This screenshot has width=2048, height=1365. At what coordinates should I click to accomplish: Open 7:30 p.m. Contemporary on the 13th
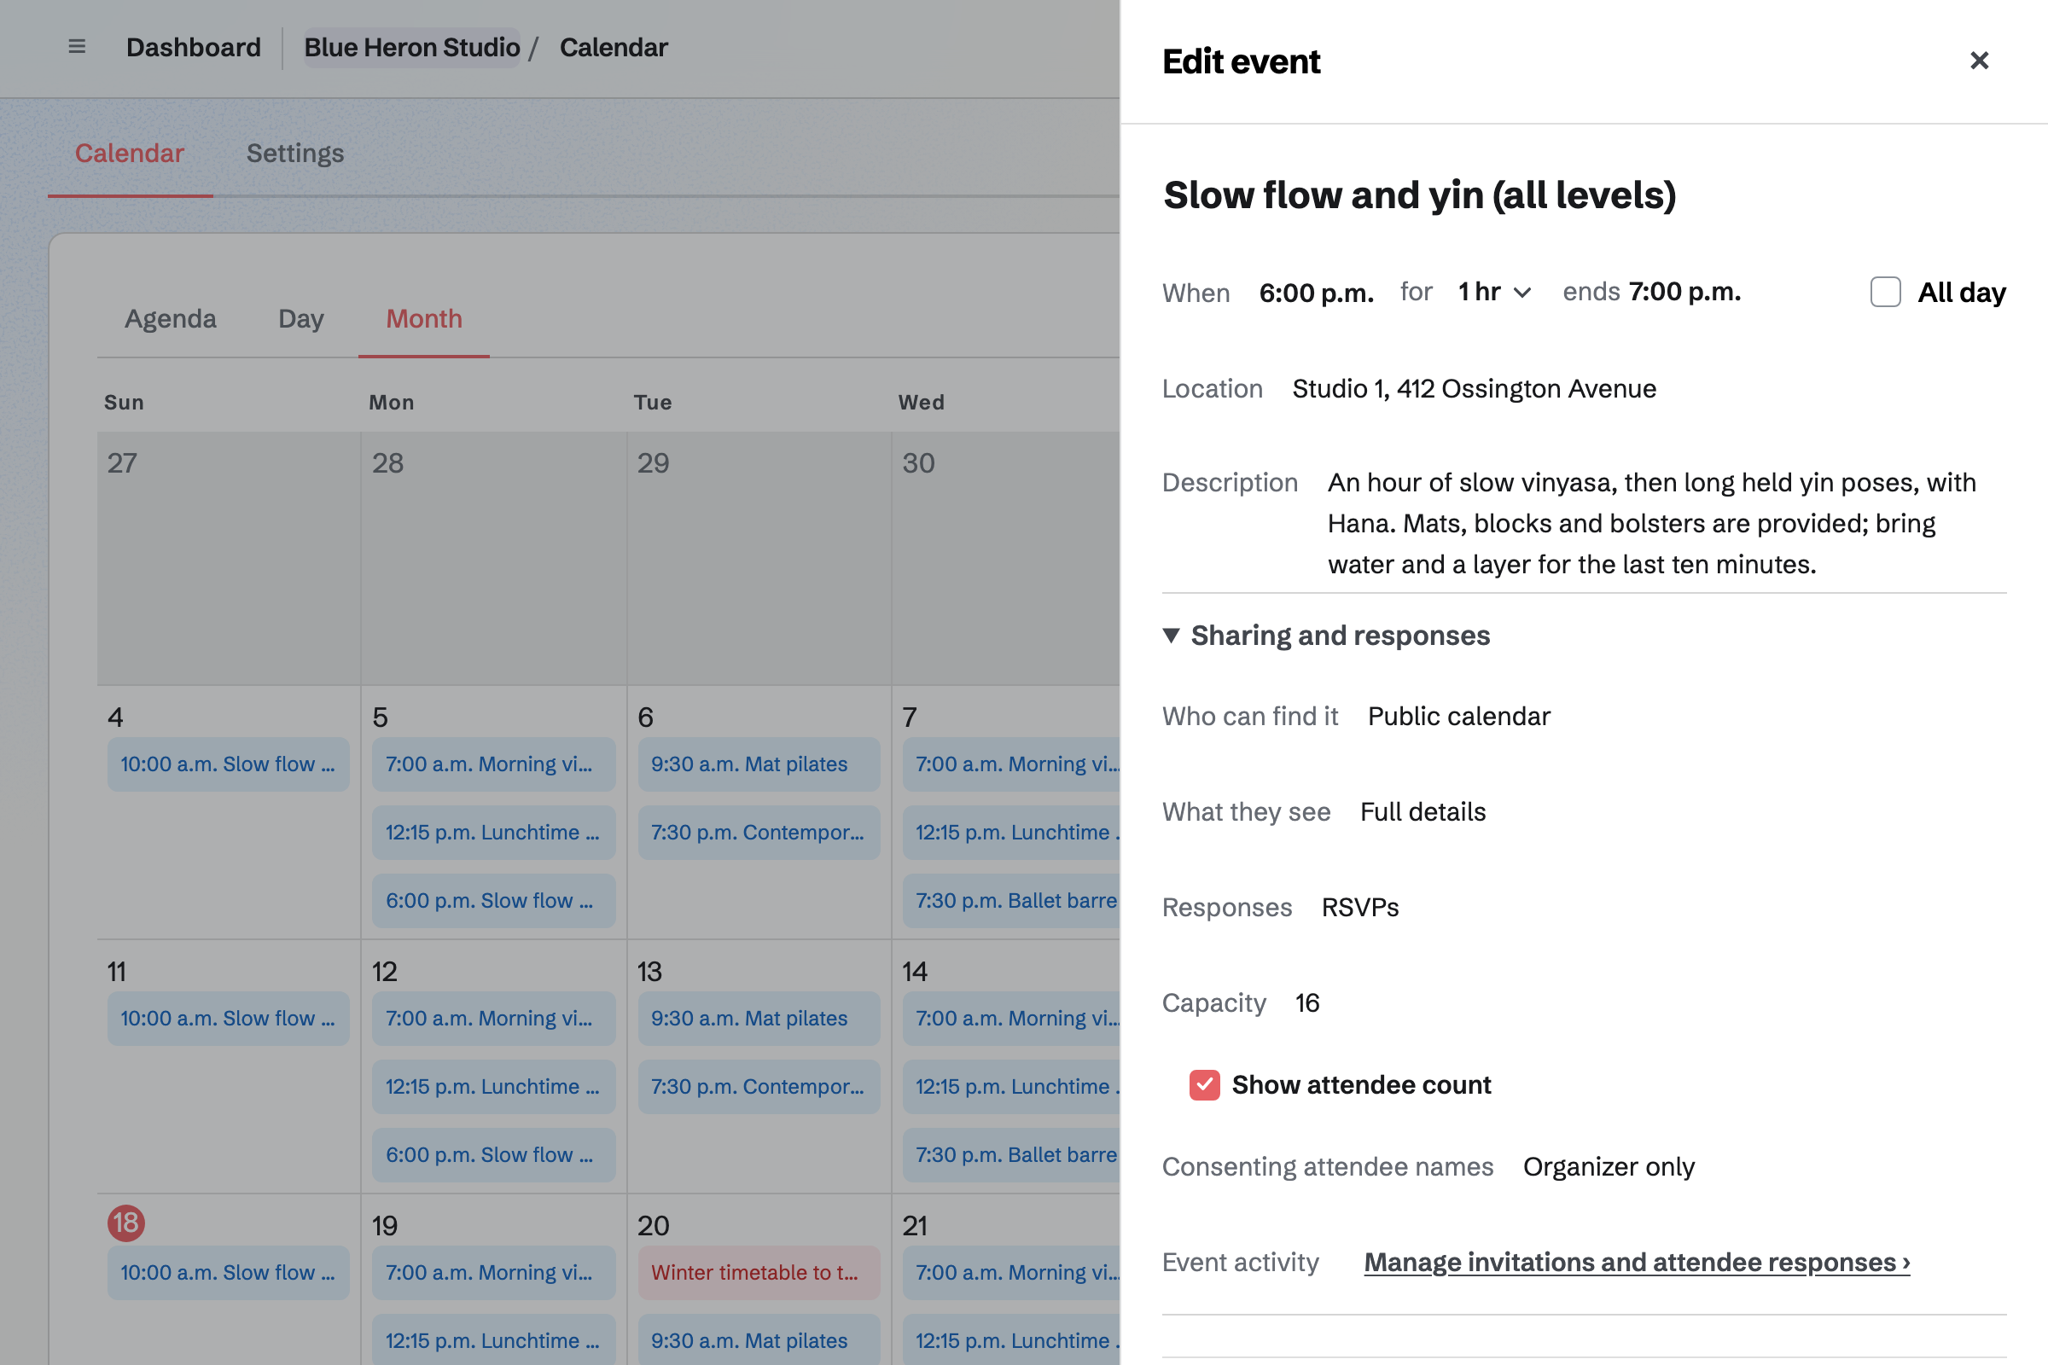pyautogui.click(x=759, y=1086)
